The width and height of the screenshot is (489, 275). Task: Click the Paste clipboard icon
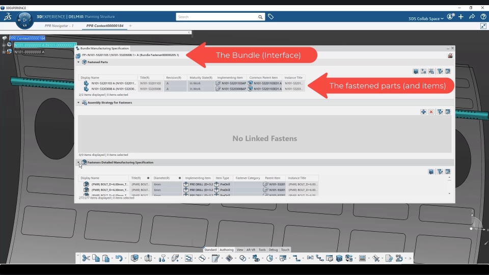click(106, 258)
